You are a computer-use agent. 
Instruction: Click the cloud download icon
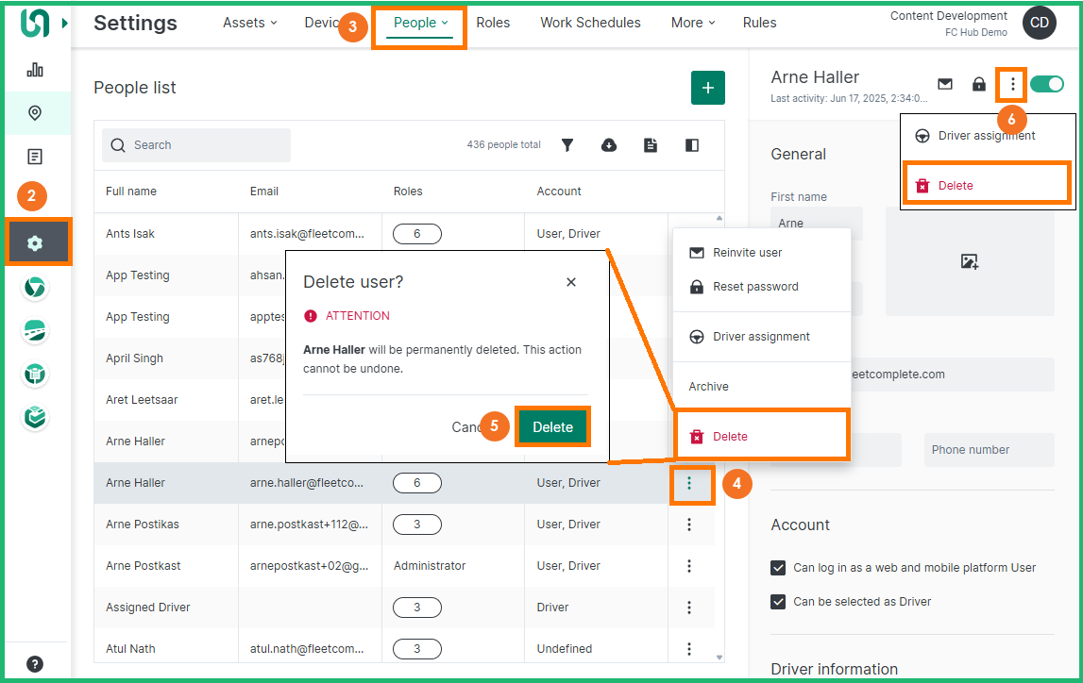pos(609,145)
